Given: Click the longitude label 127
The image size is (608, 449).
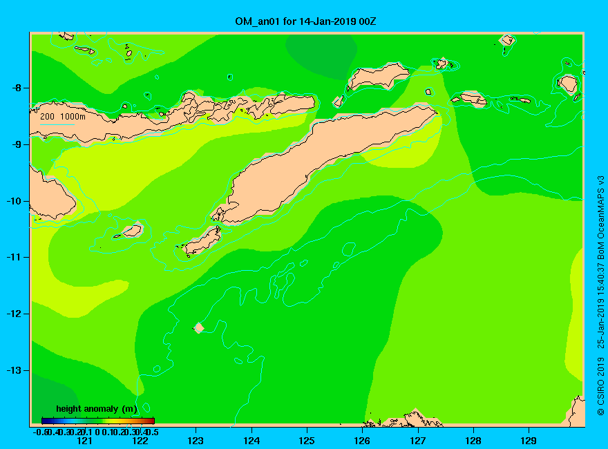Looking at the screenshot, I should [417, 441].
